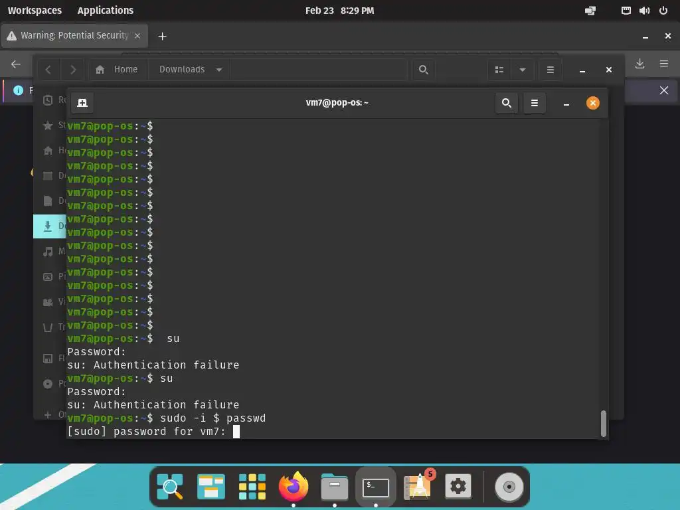Click terminal scrollbar handle
The image size is (680, 510).
(x=603, y=423)
